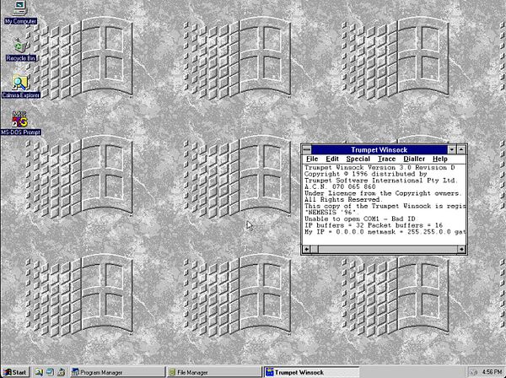
Task: Click the 'All Rights Reserved.' line
Action: tap(344, 199)
